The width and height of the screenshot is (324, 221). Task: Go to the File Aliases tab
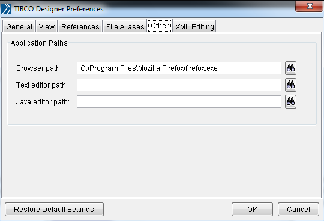[x=125, y=26]
